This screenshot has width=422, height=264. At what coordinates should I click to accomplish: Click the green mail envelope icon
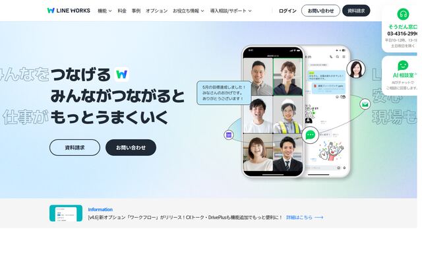click(365, 104)
